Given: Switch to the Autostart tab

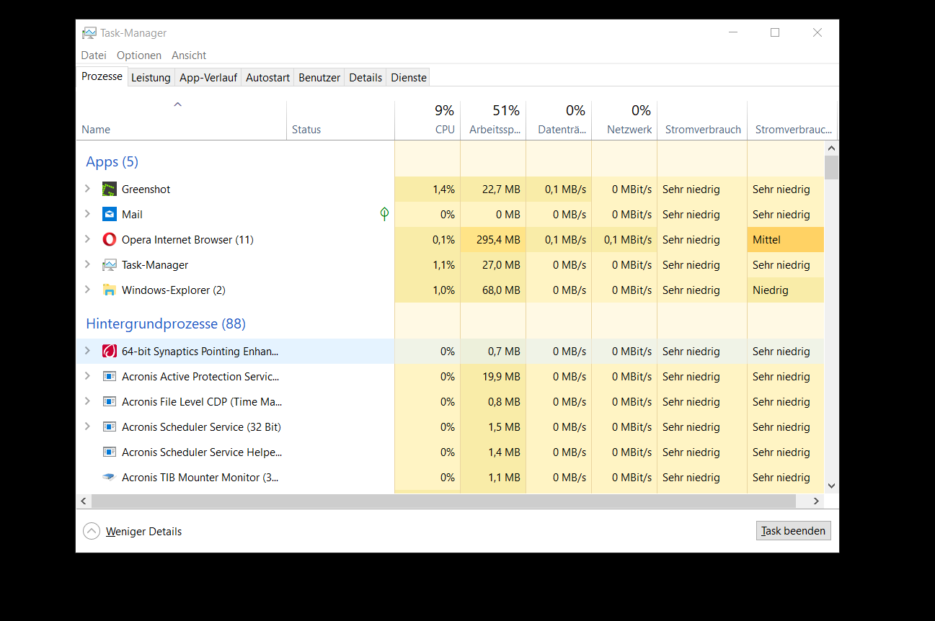Looking at the screenshot, I should click(267, 78).
